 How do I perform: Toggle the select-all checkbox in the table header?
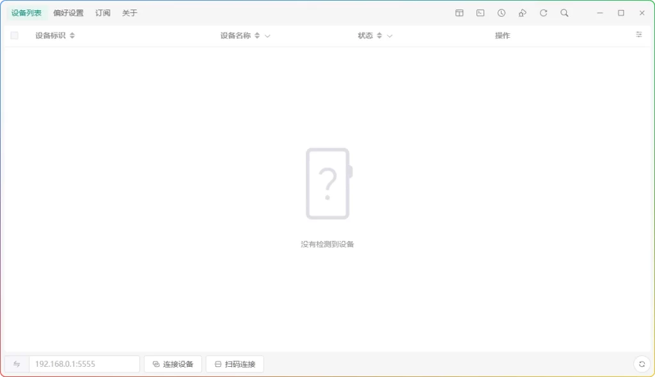click(14, 35)
